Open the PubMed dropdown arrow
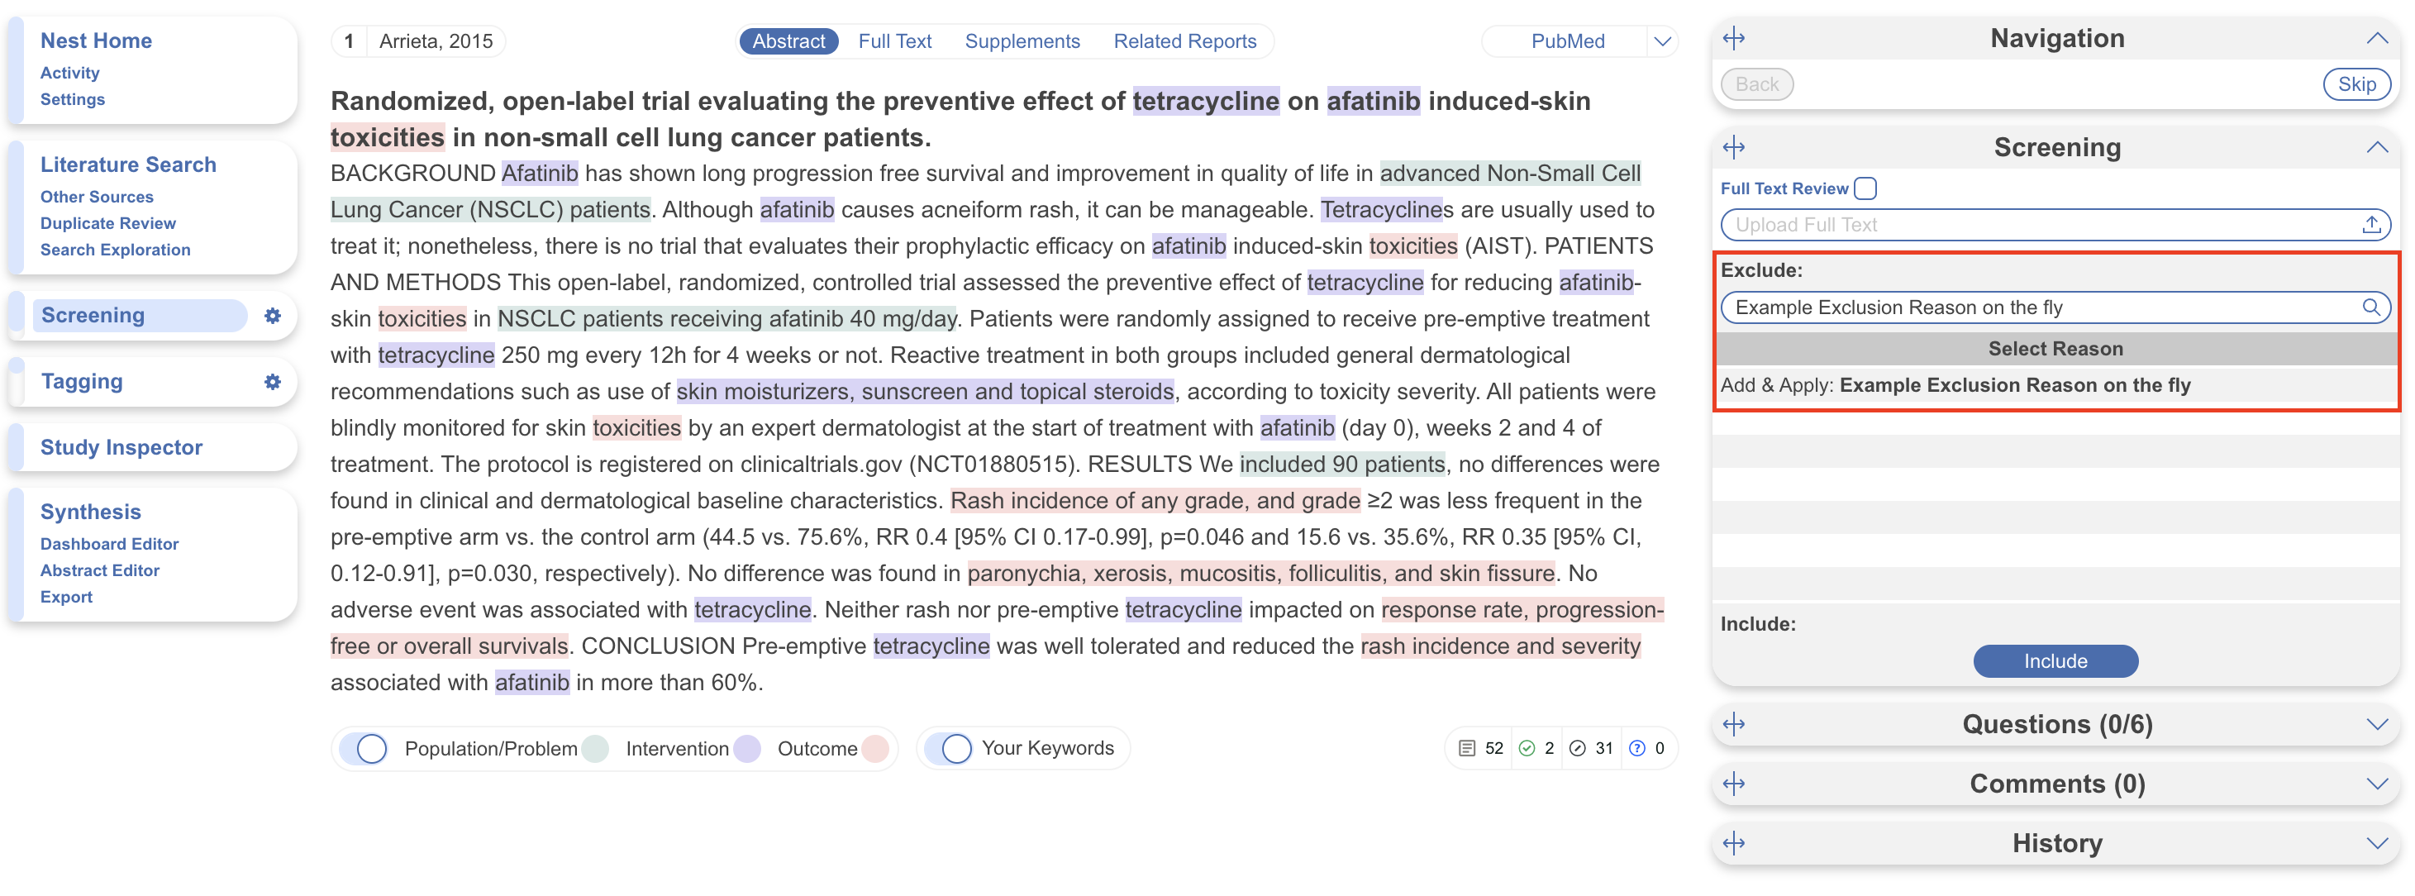Screen dimensions: 2415x896 (x=1662, y=41)
